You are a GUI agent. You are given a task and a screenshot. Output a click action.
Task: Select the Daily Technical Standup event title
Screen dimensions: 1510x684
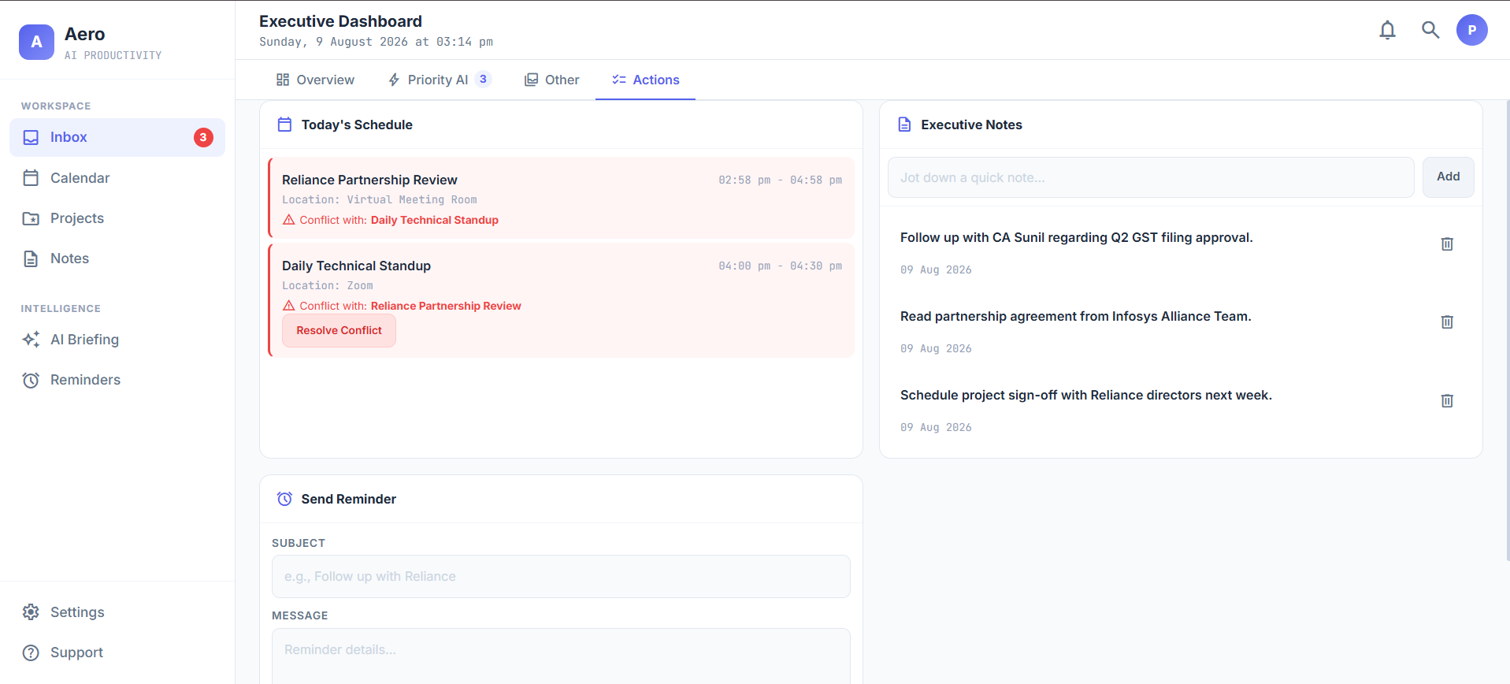point(356,266)
